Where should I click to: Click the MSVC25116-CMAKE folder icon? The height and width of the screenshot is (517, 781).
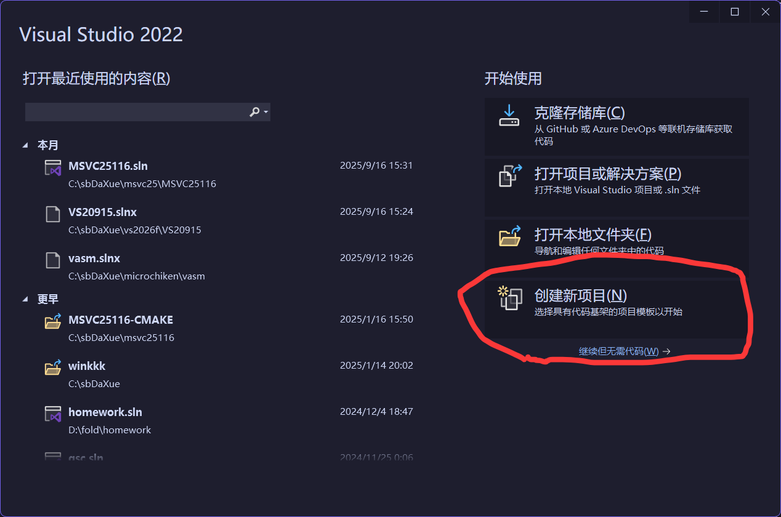tap(54, 321)
